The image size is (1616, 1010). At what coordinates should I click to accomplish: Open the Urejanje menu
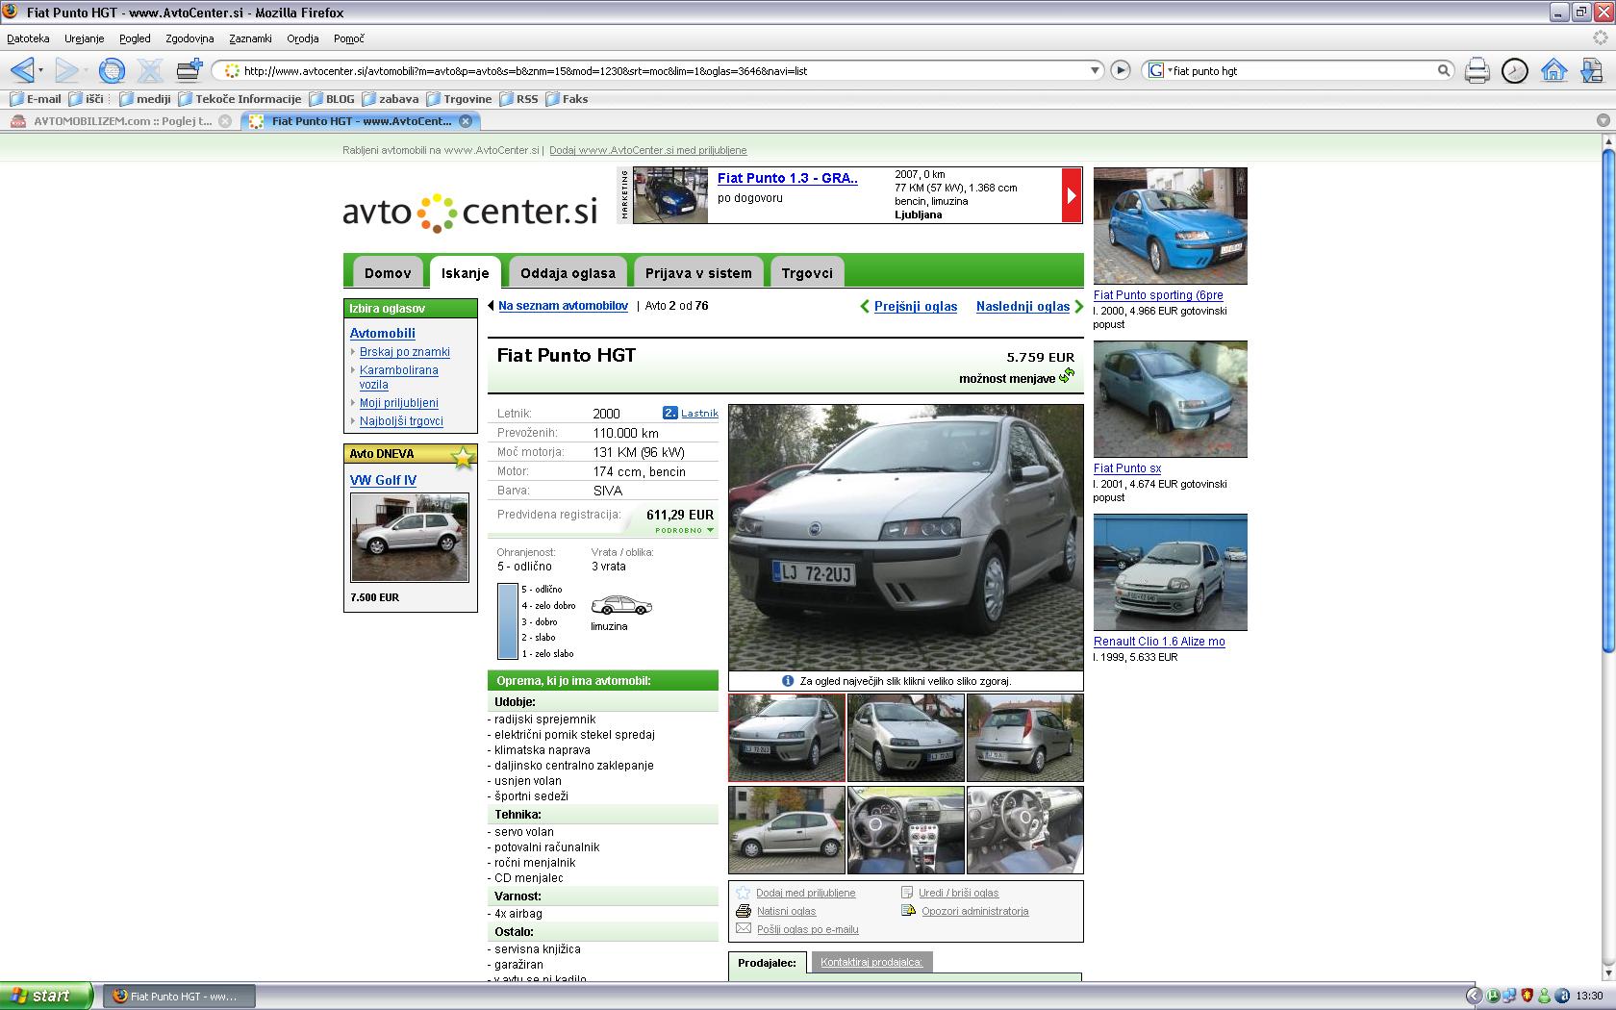point(85,38)
